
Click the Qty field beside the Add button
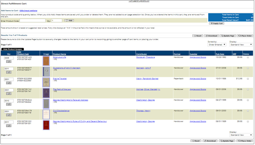[x=57, y=21]
